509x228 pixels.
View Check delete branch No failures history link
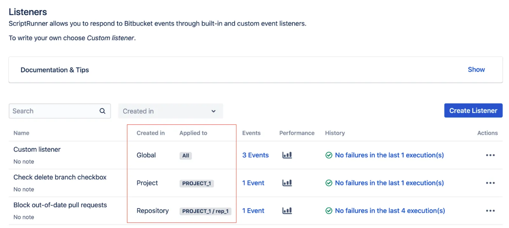[389, 183]
